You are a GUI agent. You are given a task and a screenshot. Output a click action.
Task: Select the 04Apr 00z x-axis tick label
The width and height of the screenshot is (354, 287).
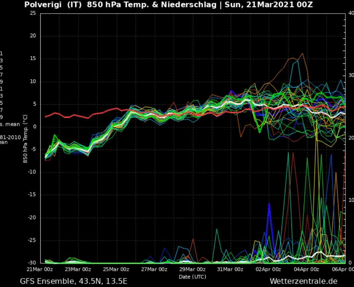[x=307, y=269]
